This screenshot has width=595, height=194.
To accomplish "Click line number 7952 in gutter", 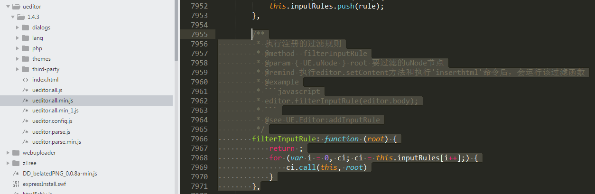I will point(199,6).
